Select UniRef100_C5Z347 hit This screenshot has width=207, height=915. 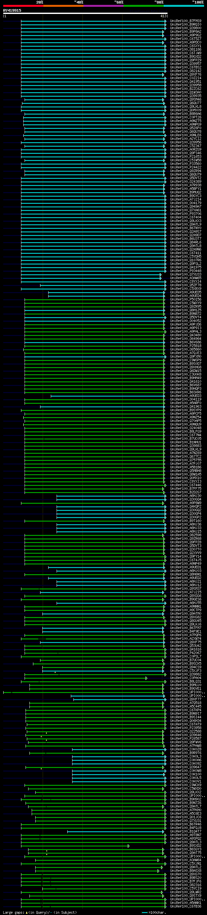186,146
